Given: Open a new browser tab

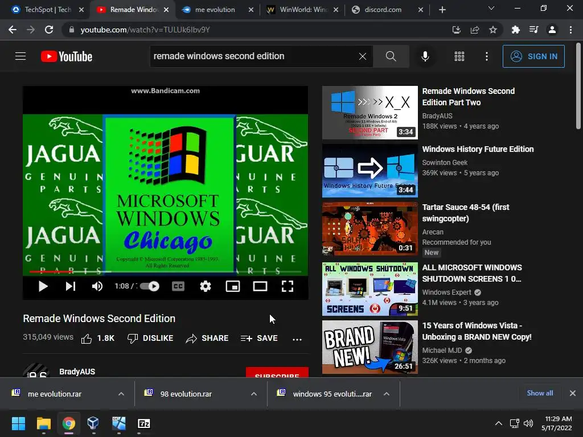Looking at the screenshot, I should (442, 10).
